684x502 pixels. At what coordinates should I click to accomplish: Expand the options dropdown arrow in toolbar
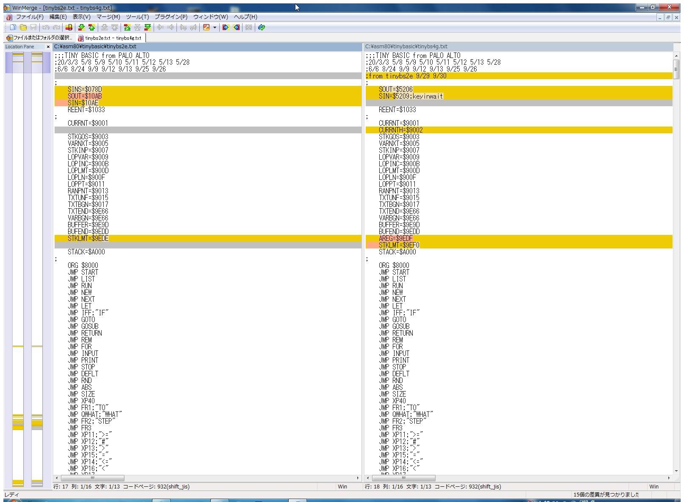click(215, 27)
